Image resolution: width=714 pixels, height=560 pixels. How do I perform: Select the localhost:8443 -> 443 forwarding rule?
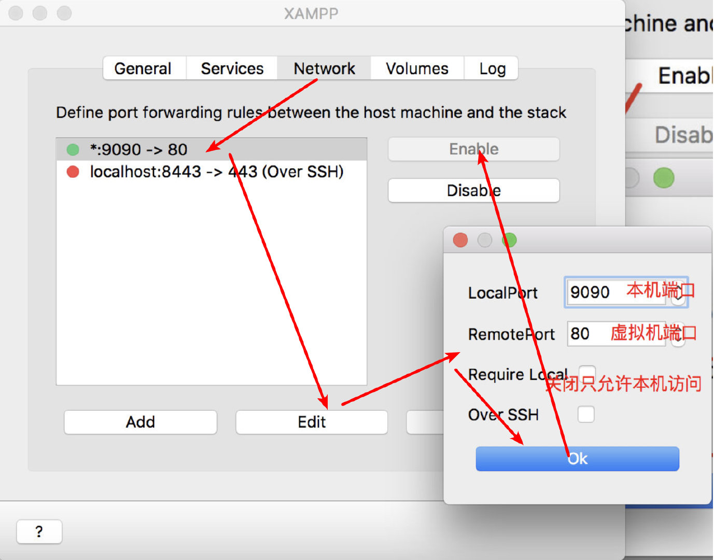(x=212, y=172)
